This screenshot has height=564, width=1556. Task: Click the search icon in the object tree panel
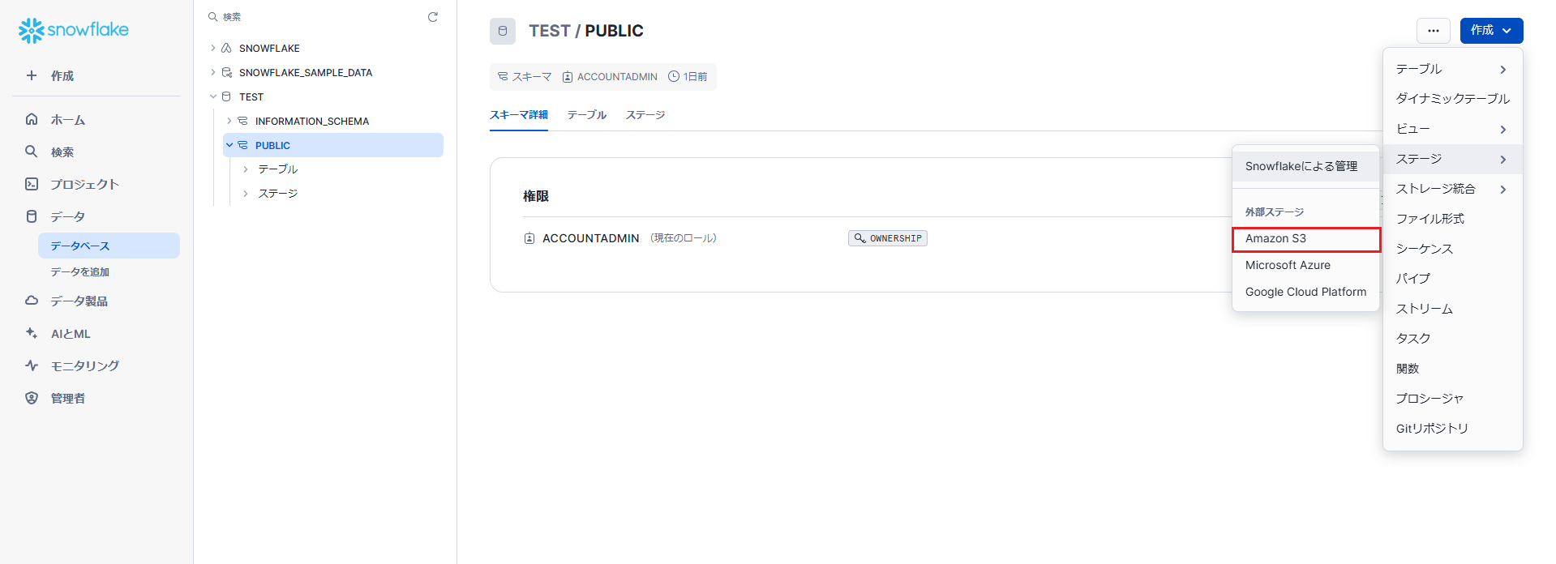pyautogui.click(x=213, y=16)
